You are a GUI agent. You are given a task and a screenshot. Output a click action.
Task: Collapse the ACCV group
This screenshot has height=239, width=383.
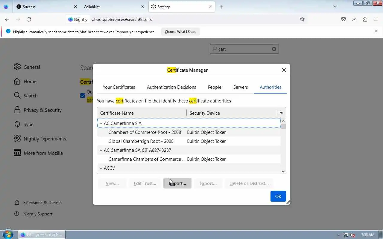coord(101,168)
